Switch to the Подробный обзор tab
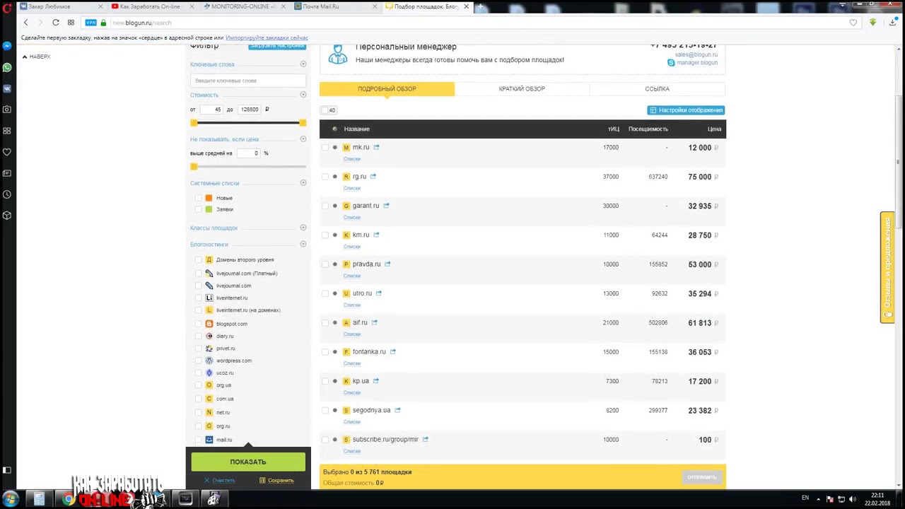This screenshot has width=905, height=509. [x=387, y=89]
